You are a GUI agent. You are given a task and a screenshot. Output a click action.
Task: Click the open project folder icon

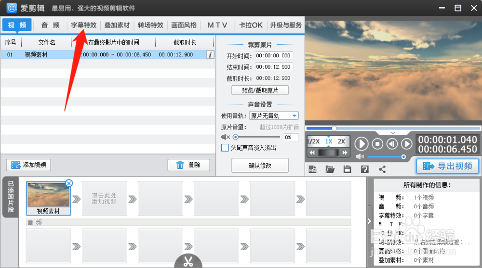point(330,169)
